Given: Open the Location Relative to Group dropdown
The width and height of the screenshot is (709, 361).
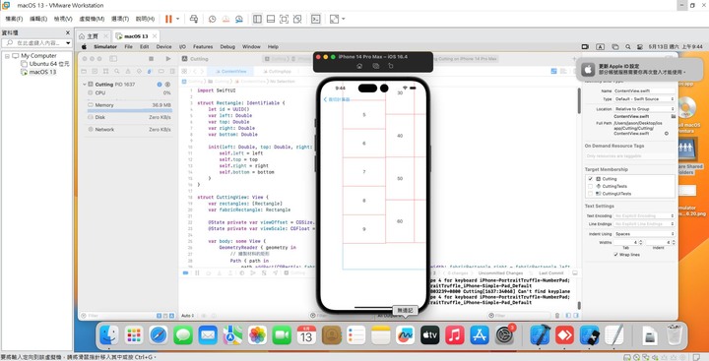Looking at the screenshot, I should tap(644, 109).
